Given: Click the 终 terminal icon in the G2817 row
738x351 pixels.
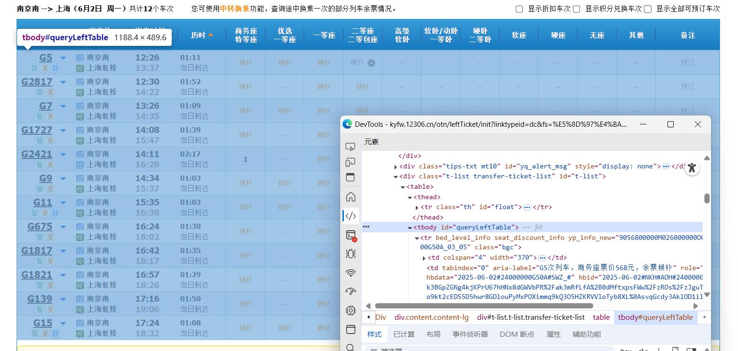Looking at the screenshot, I should [x=80, y=92].
